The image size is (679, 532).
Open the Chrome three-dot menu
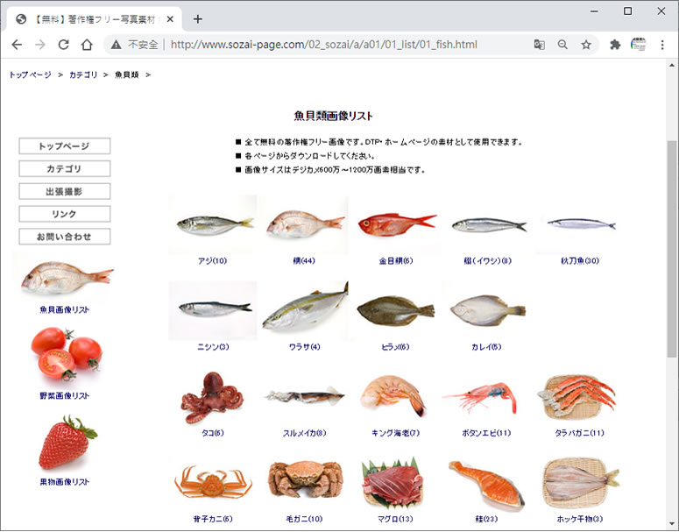pyautogui.click(x=662, y=45)
